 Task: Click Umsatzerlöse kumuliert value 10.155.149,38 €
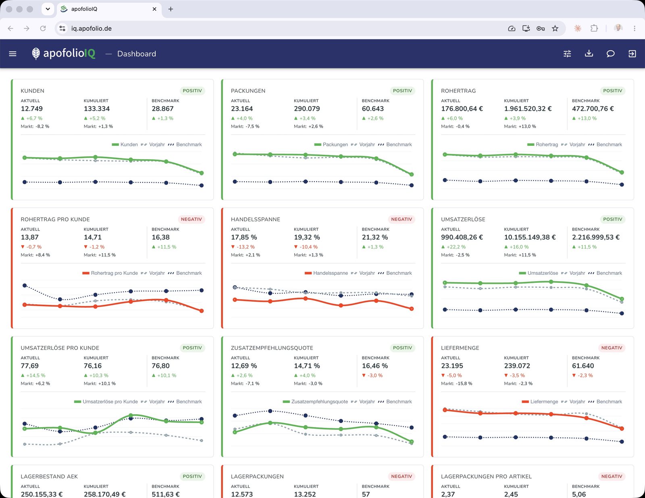point(530,237)
